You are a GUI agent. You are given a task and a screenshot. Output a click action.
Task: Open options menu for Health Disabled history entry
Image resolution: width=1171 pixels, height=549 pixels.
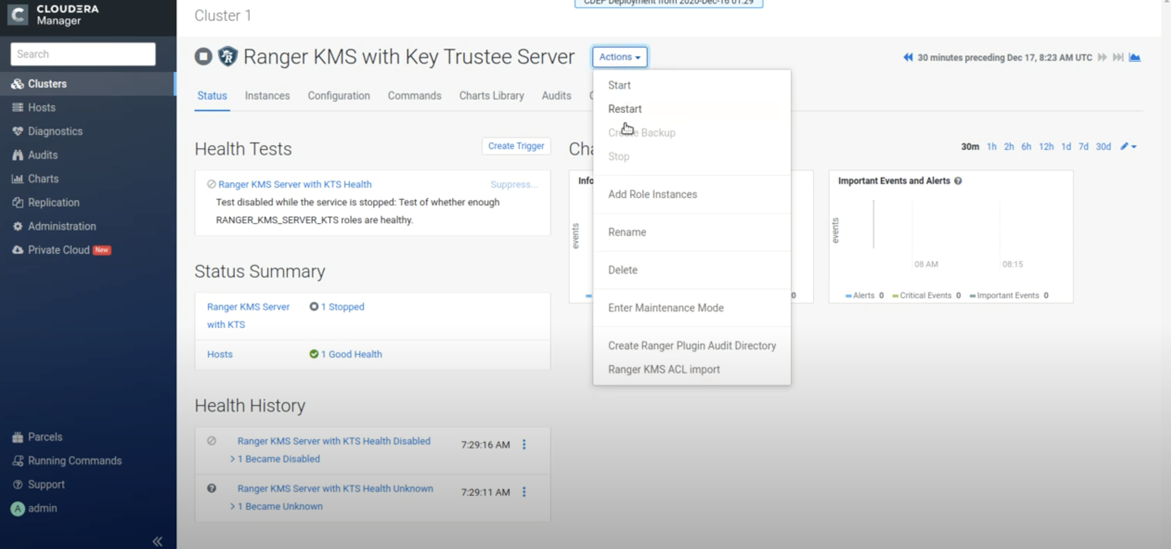(524, 444)
